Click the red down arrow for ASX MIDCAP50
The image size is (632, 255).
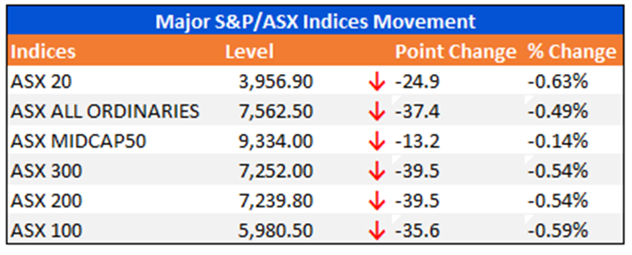377,141
